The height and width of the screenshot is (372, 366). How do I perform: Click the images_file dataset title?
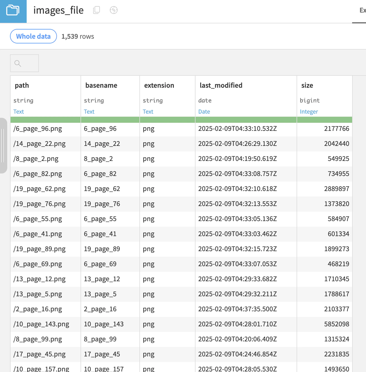(x=58, y=11)
